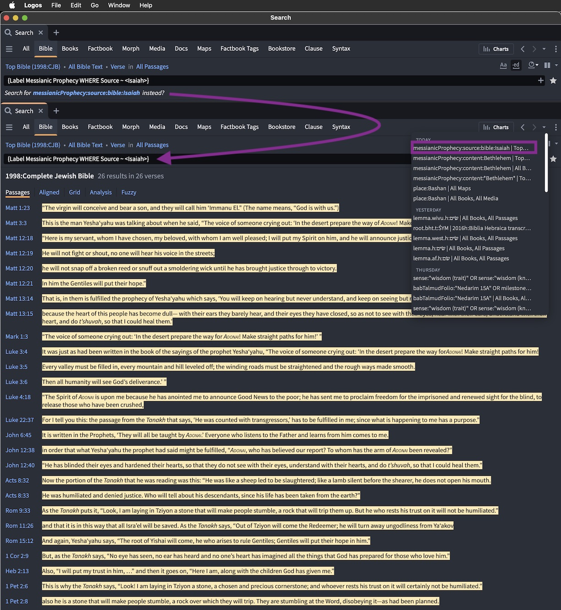Go back using upper panel's left arrow
This screenshot has width=561, height=610.
[523, 49]
